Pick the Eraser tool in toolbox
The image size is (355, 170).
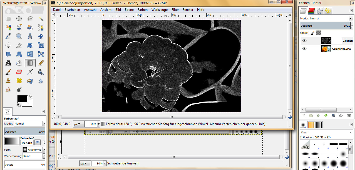click(x=19, y=72)
